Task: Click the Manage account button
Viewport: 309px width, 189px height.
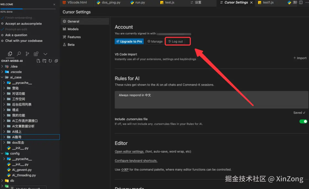Action: coord(155,41)
